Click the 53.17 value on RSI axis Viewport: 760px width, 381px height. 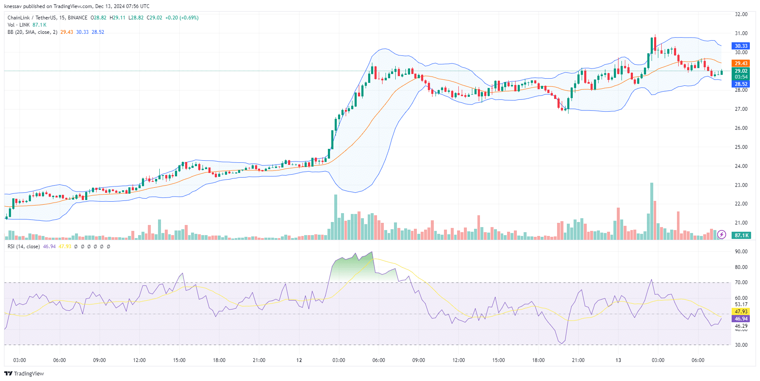(741, 304)
